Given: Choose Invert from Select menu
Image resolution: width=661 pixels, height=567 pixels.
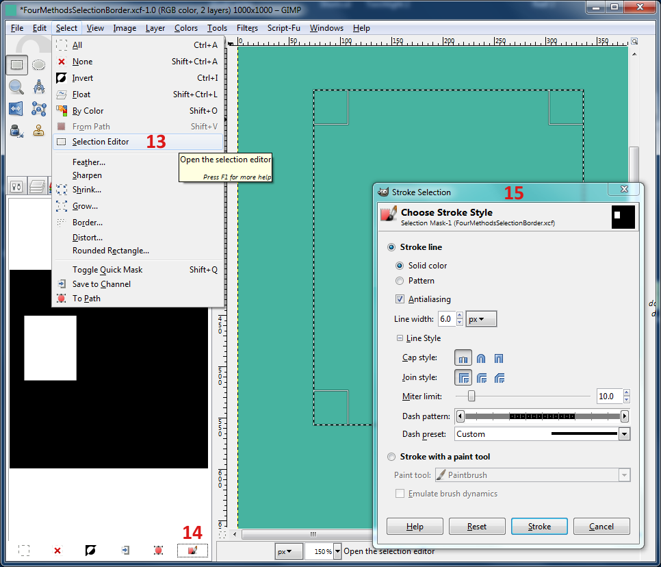Looking at the screenshot, I should click(x=138, y=78).
